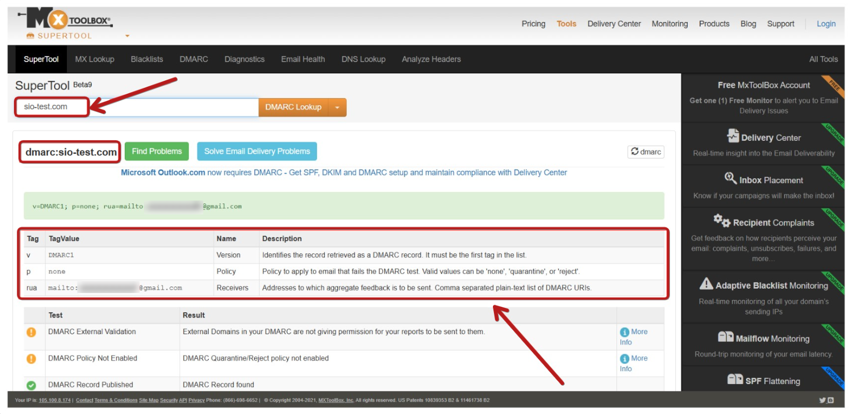This screenshot has width=852, height=414.
Task: Open More Info for DMARC Policy Not Enabled
Action: coord(634,364)
